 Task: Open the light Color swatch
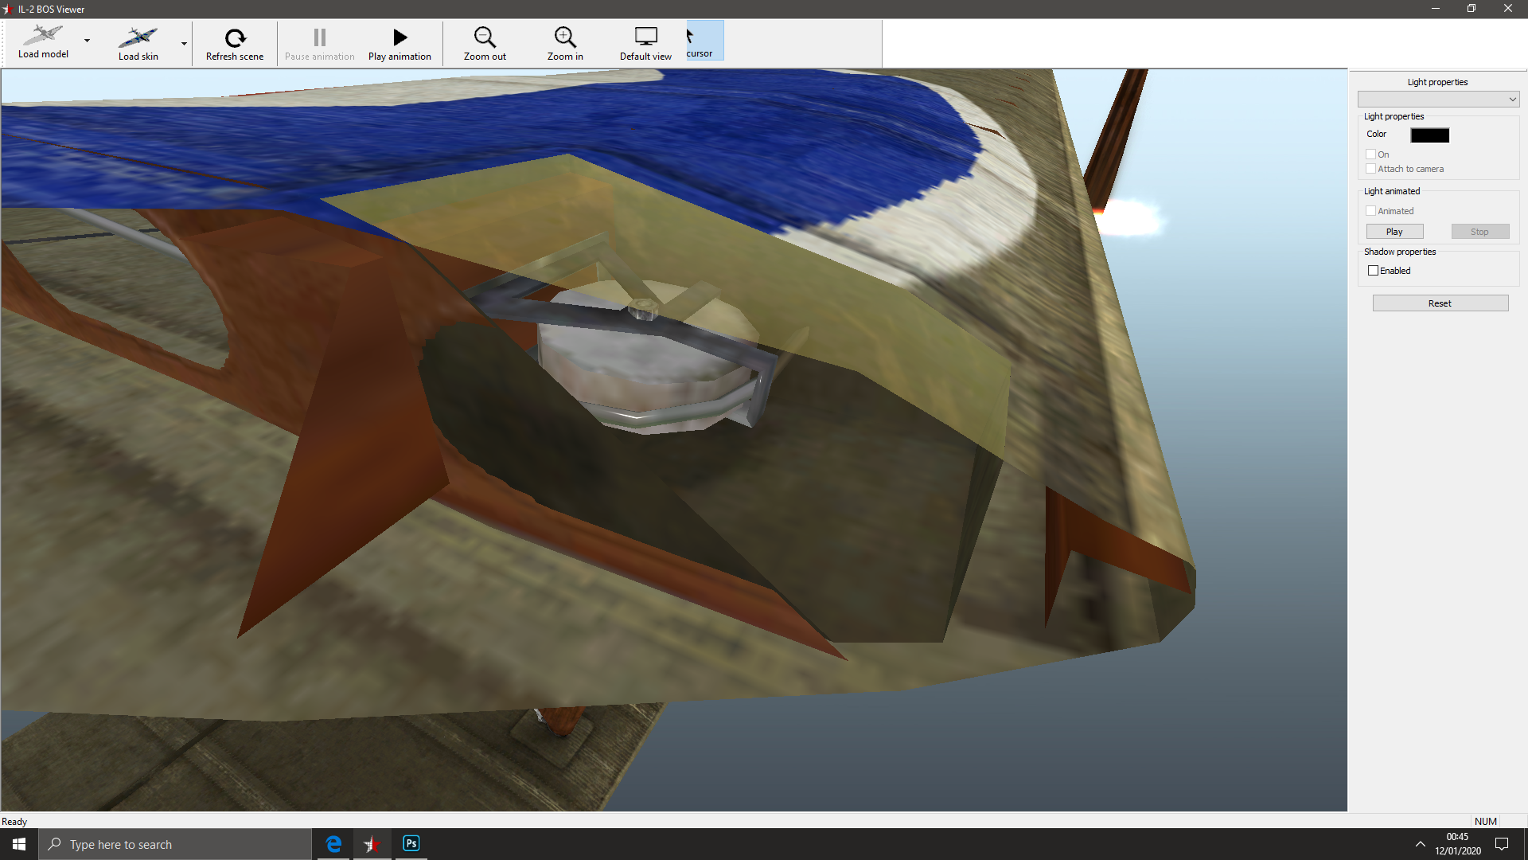tap(1429, 135)
